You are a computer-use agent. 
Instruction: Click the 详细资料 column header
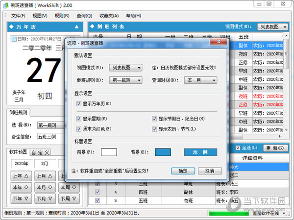pyautogui.click(x=252, y=158)
